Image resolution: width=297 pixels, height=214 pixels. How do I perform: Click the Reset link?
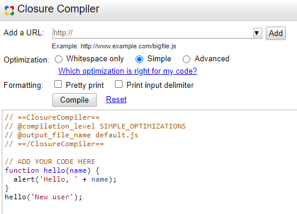point(116,100)
